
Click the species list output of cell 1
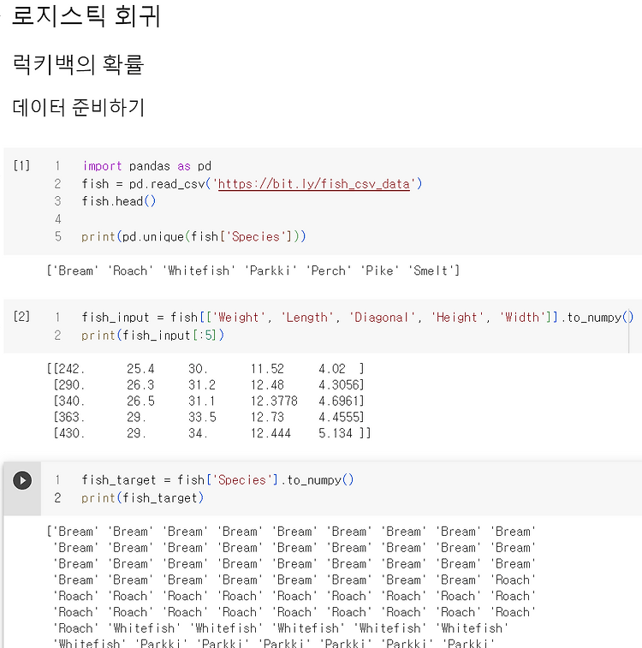253,270
